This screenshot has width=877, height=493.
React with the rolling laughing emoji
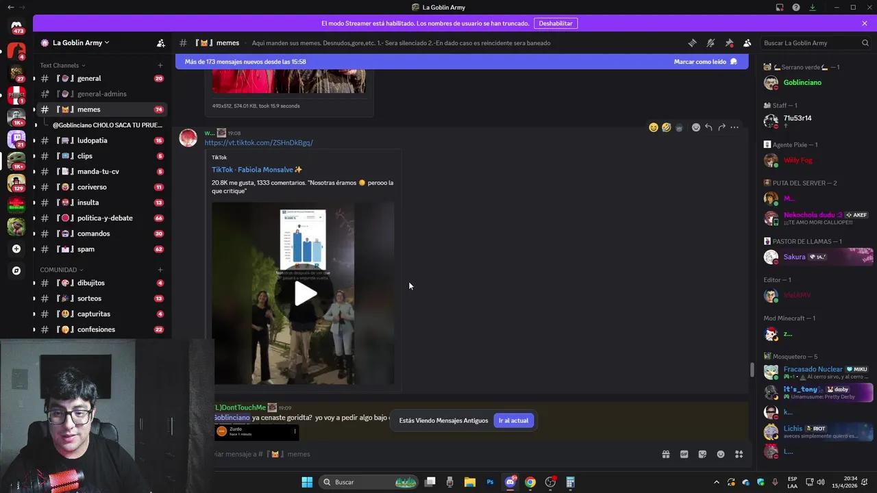point(666,127)
